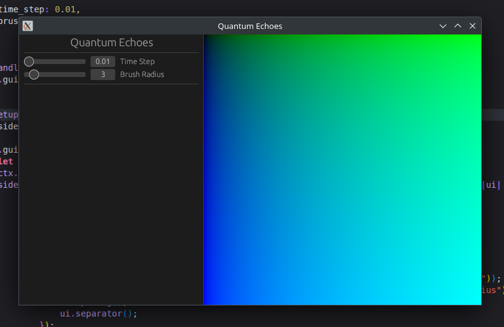Viewport: 504px width, 327px height.
Task: Close the Quantum Echoes window
Action: click(x=473, y=26)
